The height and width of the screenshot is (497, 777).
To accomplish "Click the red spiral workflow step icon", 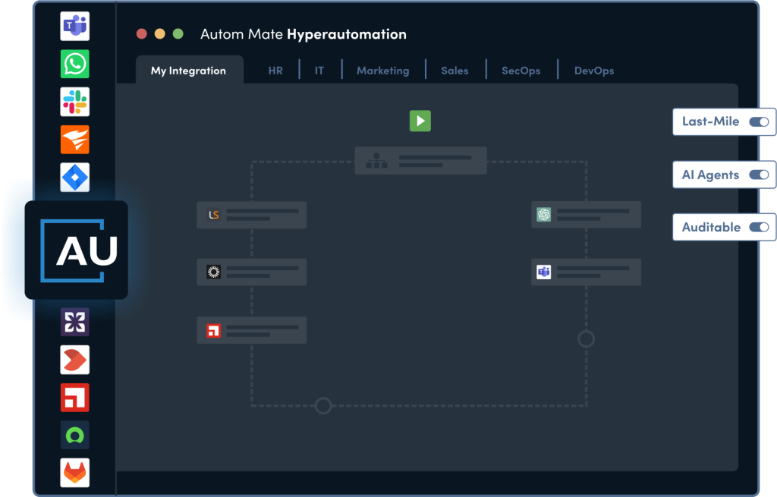I will 213,331.
